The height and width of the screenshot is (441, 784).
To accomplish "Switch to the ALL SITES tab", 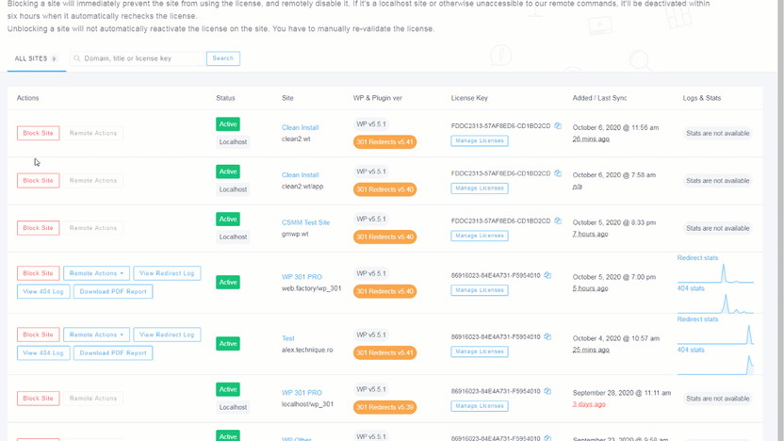I will click(x=36, y=58).
